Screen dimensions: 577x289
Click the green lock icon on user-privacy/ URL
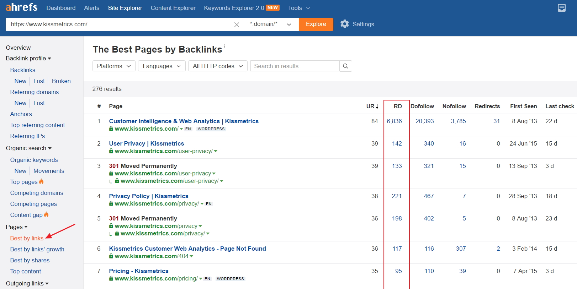pos(111,151)
